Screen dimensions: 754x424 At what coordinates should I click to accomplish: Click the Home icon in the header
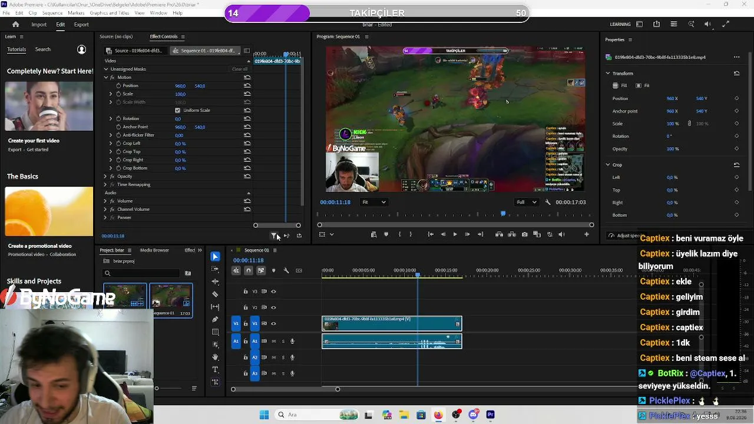15,24
